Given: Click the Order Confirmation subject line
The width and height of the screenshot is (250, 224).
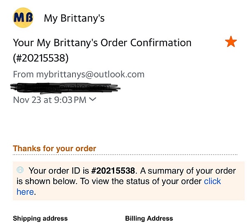Looking at the screenshot, I should [102, 50].
